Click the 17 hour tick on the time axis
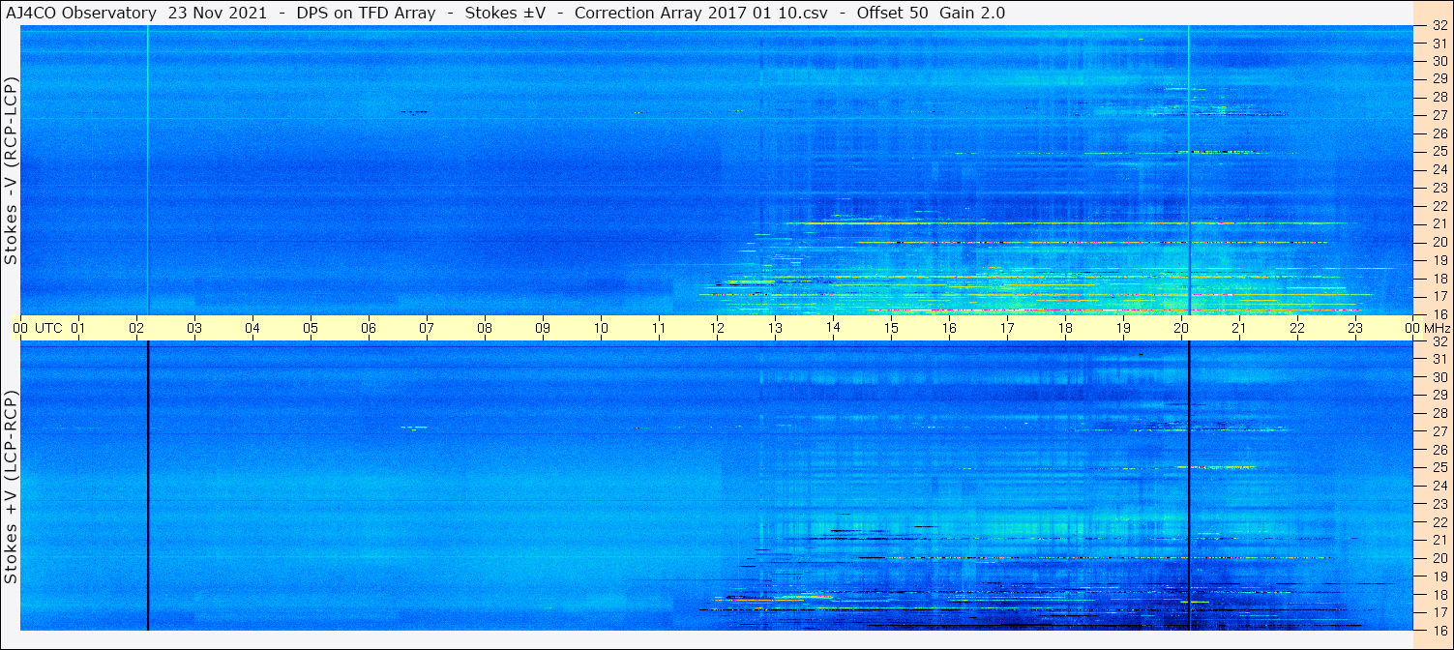Screen dimensions: 1454x650 (x=1007, y=328)
